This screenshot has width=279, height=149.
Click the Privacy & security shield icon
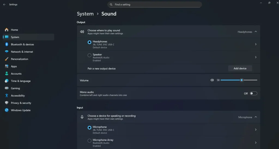tap(7, 103)
